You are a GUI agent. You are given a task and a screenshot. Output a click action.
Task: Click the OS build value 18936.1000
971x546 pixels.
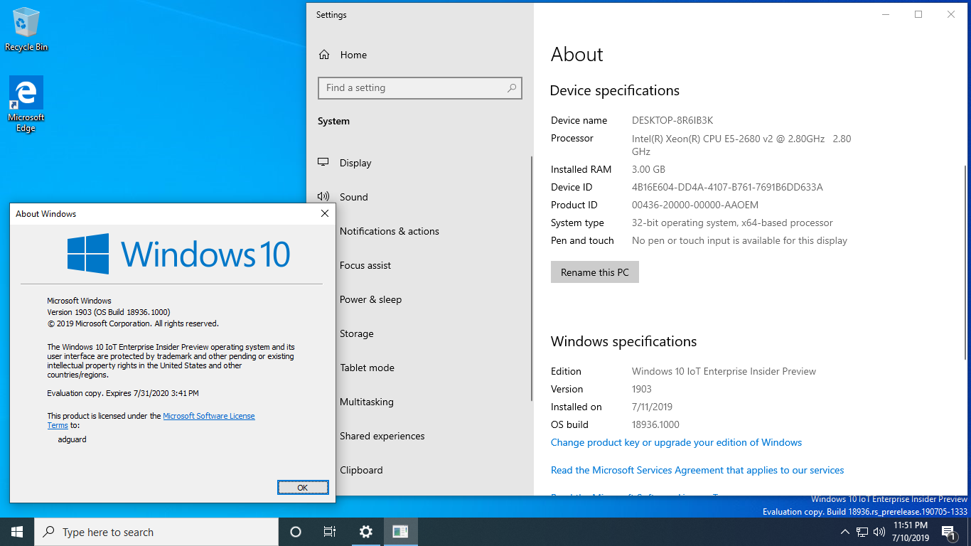click(655, 424)
